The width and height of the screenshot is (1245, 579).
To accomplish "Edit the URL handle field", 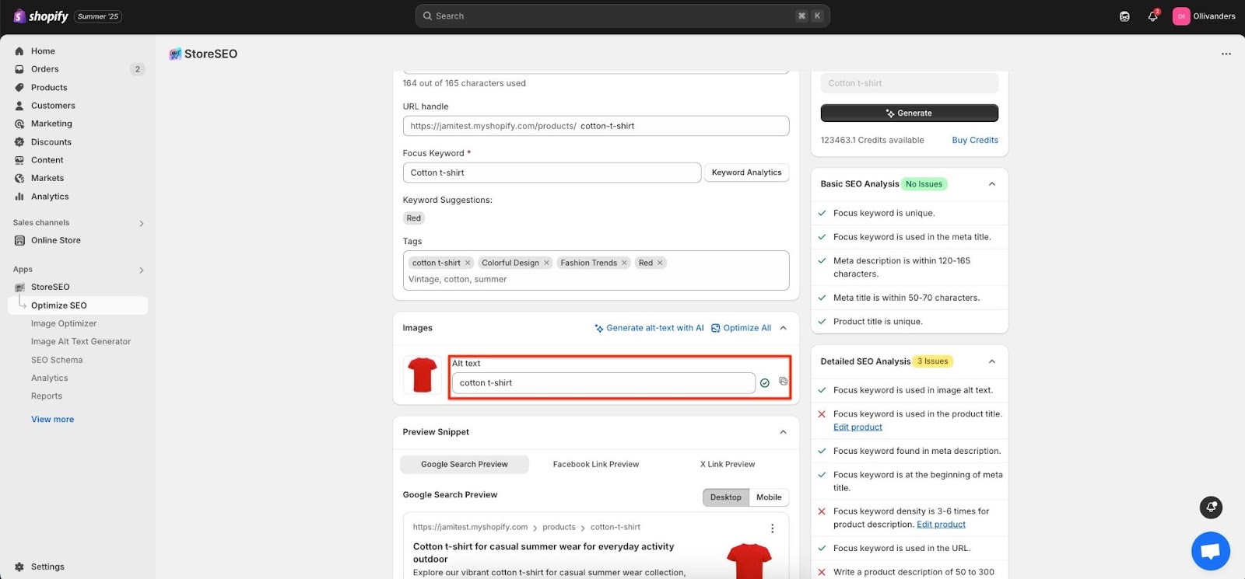I will click(x=596, y=126).
